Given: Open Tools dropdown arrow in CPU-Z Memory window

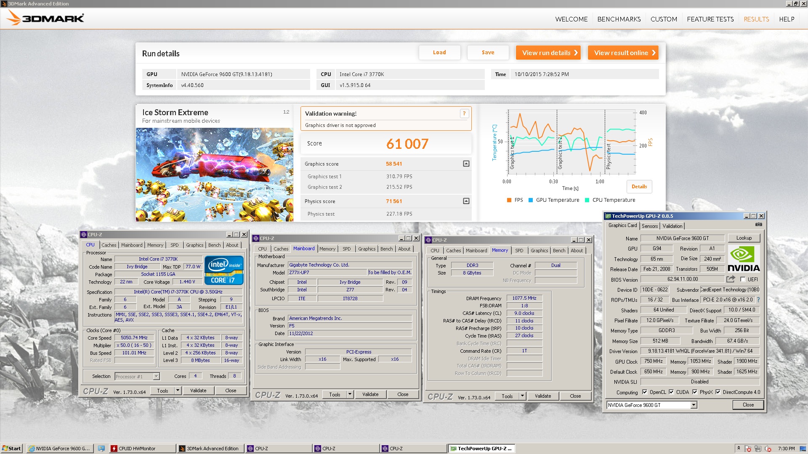Looking at the screenshot, I should pos(523,396).
